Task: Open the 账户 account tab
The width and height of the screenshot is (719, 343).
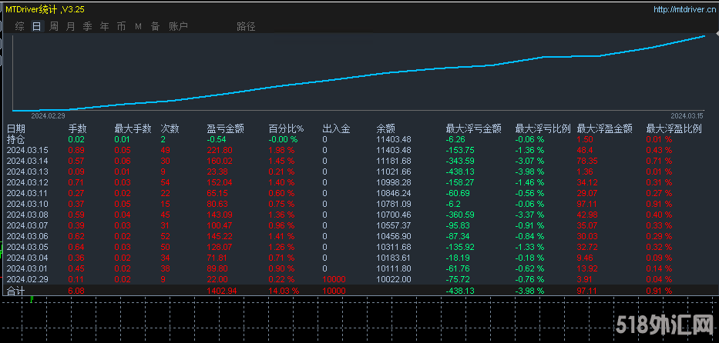Action: click(177, 26)
